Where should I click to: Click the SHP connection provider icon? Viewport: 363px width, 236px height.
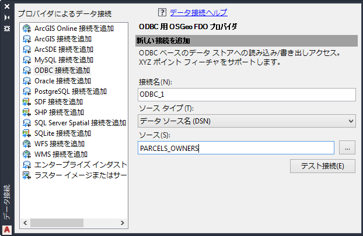click(27, 112)
